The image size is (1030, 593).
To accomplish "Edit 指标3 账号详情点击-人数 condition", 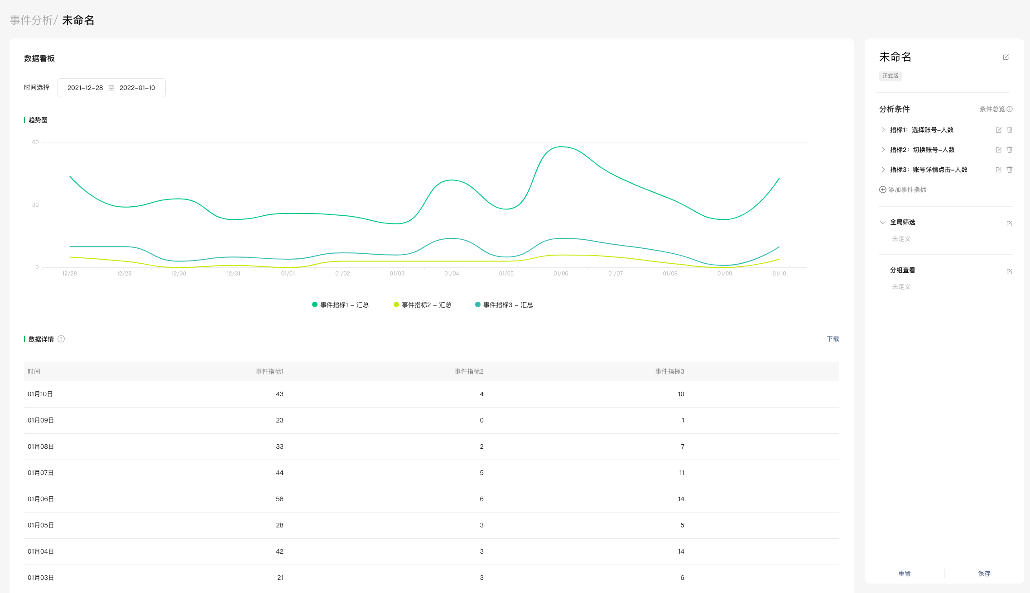I will pyautogui.click(x=998, y=170).
